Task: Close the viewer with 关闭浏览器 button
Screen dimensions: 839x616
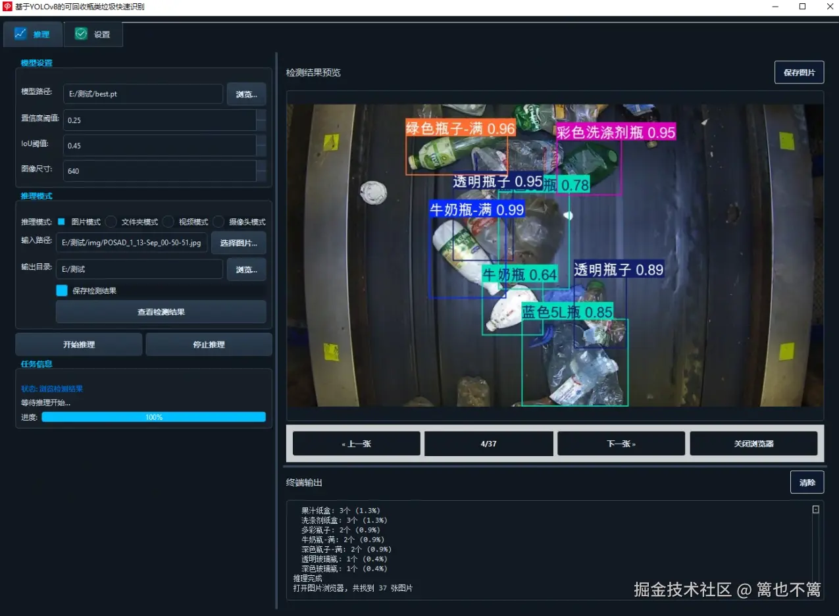Action: pyautogui.click(x=754, y=444)
